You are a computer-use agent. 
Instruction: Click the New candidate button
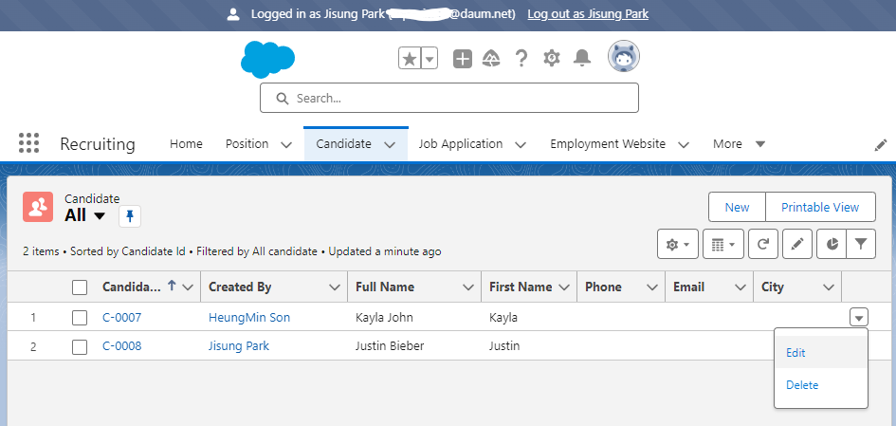pyautogui.click(x=737, y=208)
